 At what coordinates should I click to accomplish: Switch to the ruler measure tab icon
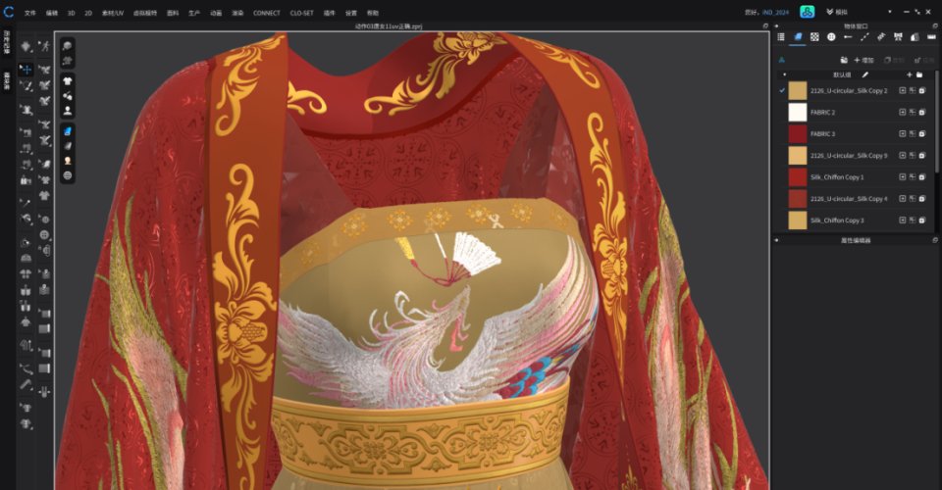(931, 37)
